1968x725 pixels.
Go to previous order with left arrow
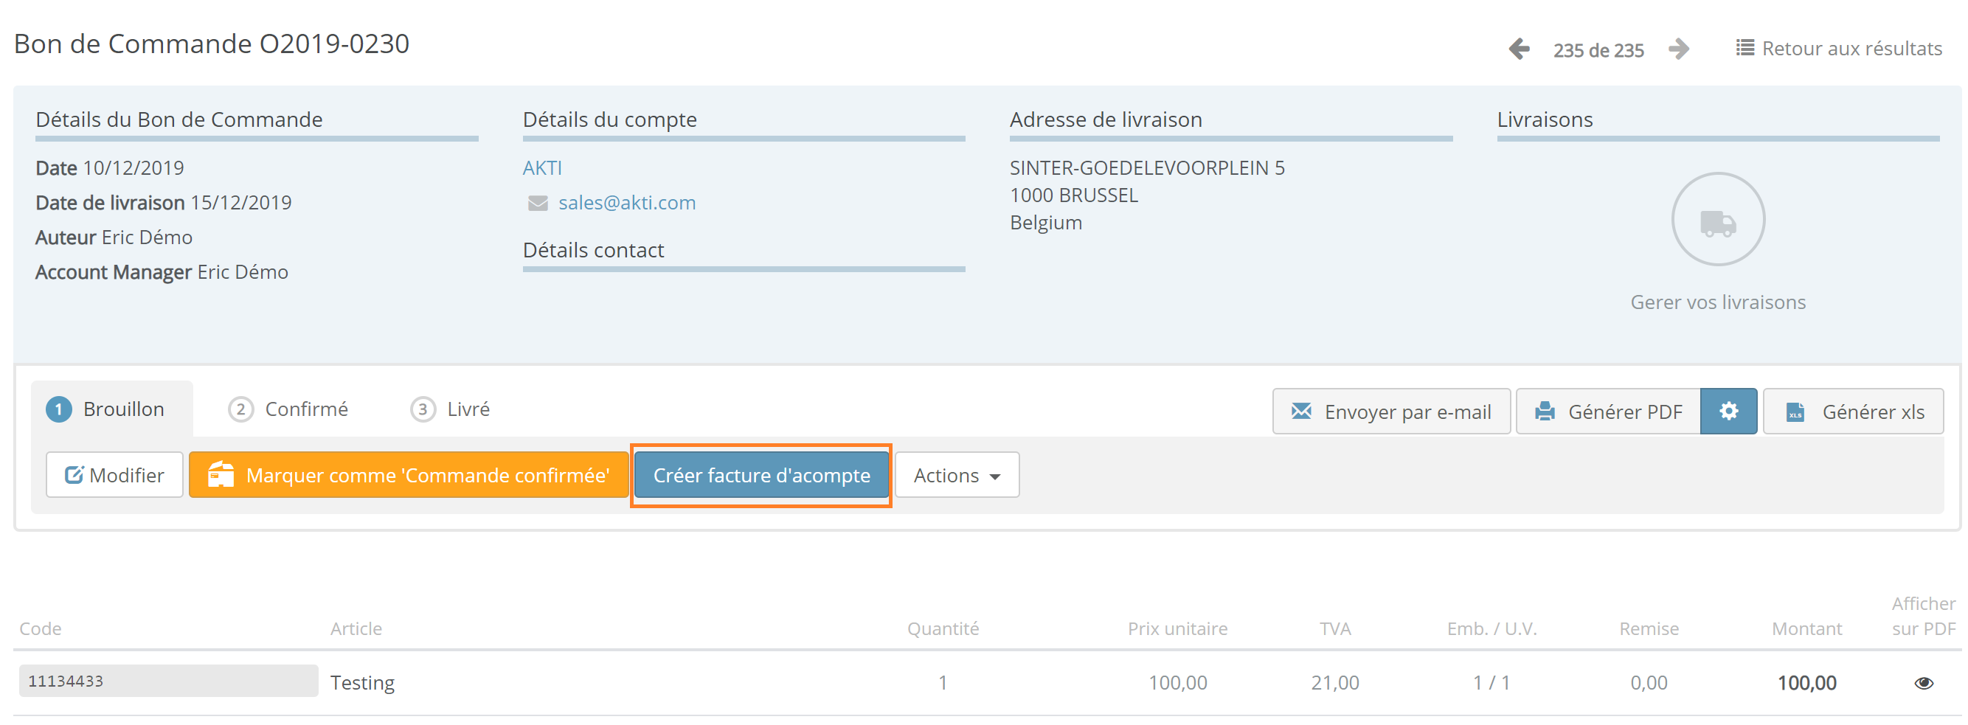pos(1519,49)
